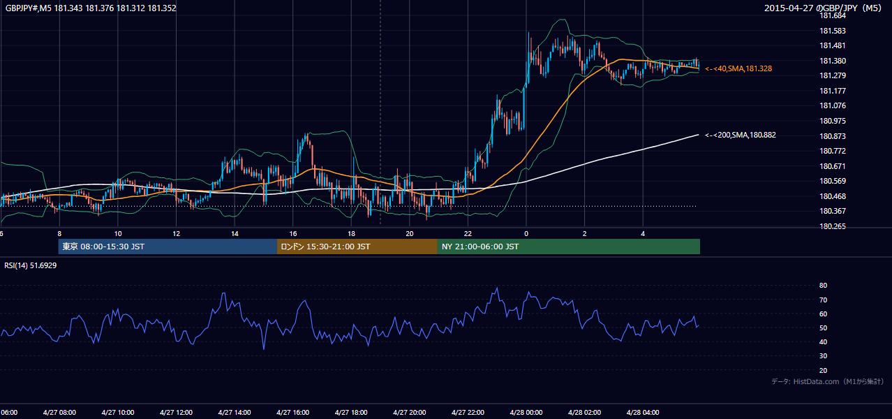Click price axis value 180.975
This screenshot has width=892, height=419.
833,121
